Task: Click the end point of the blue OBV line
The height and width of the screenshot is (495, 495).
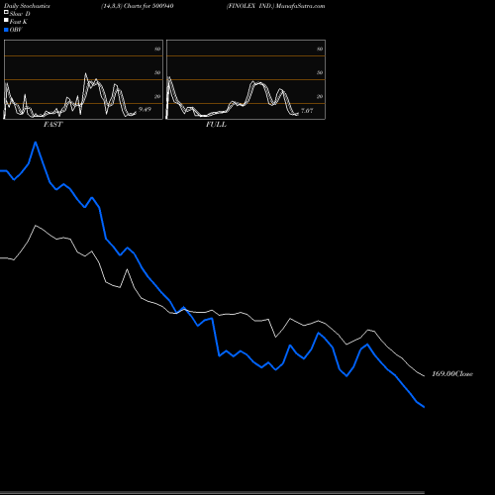Action: point(424,407)
